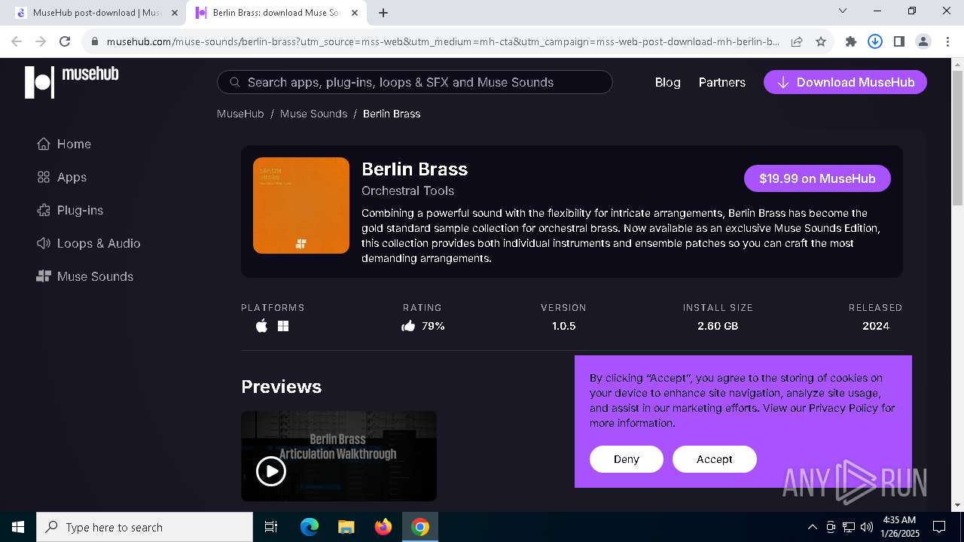Click the search magnifier icon

pos(235,82)
